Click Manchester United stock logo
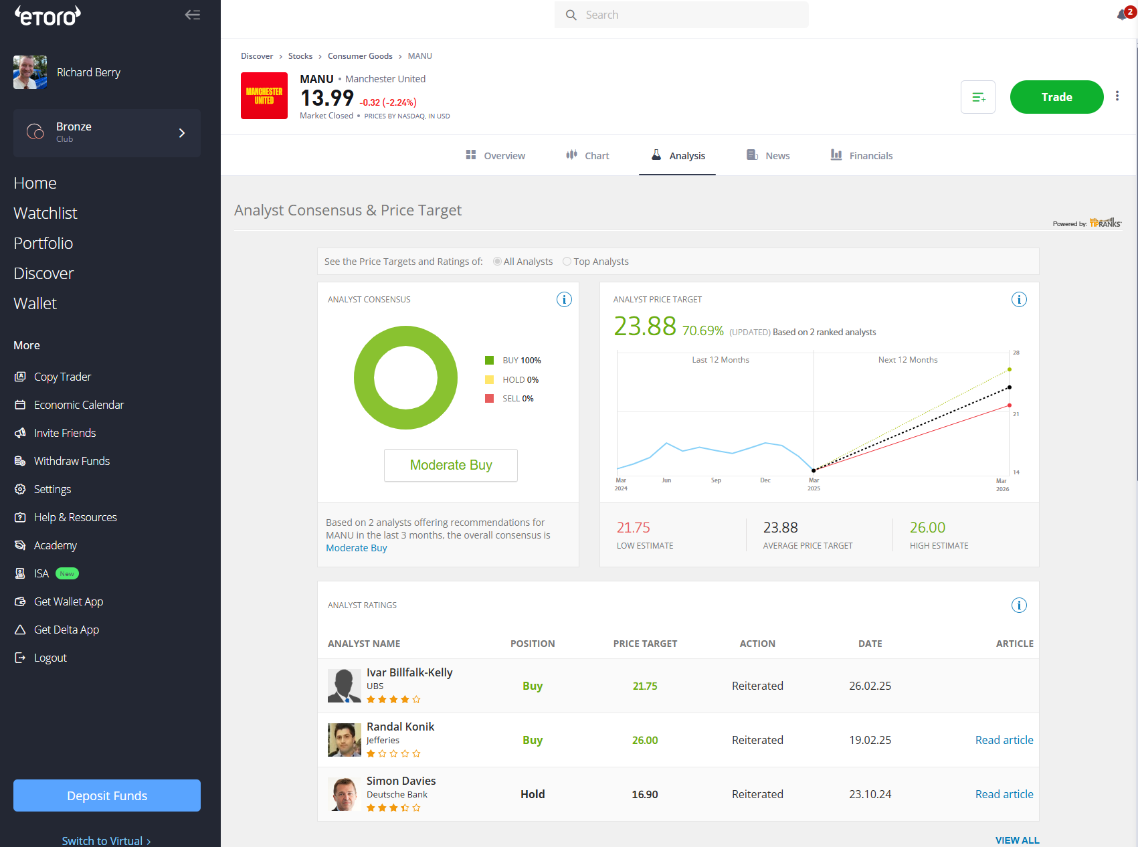Viewport: 1138px width, 847px height. [264, 96]
